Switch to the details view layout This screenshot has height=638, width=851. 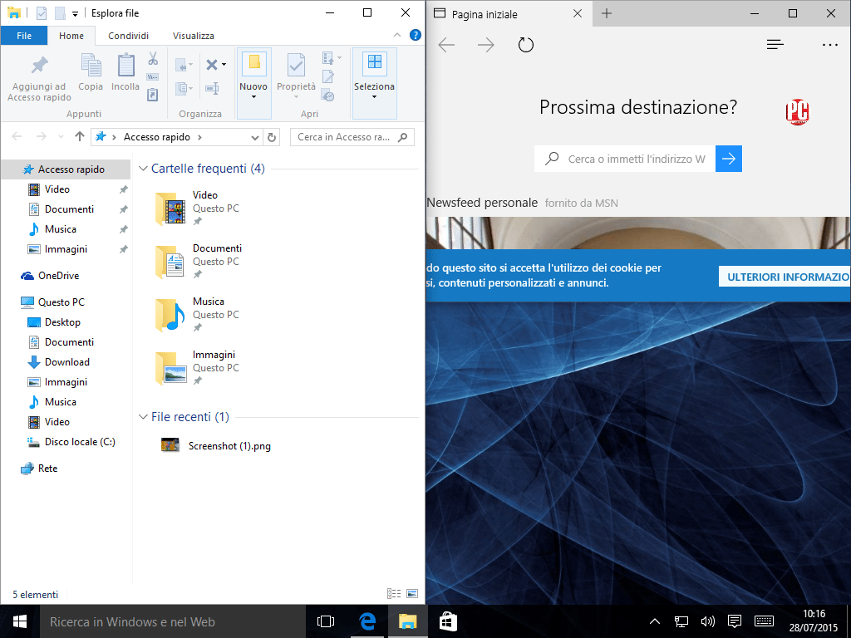click(x=394, y=593)
